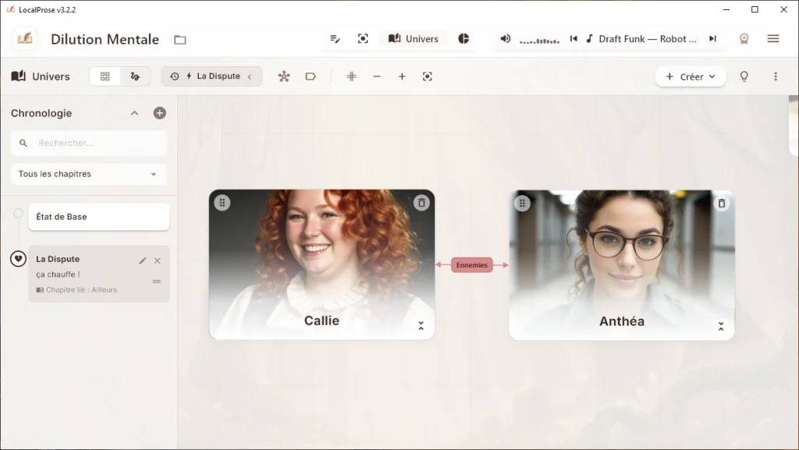Click the Ennemies relationship label

tap(472, 265)
